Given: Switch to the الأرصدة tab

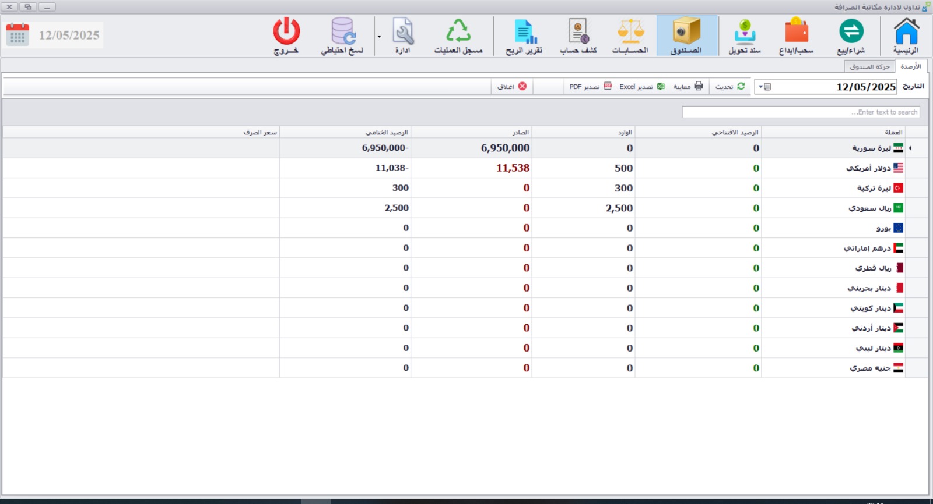Looking at the screenshot, I should (910, 66).
